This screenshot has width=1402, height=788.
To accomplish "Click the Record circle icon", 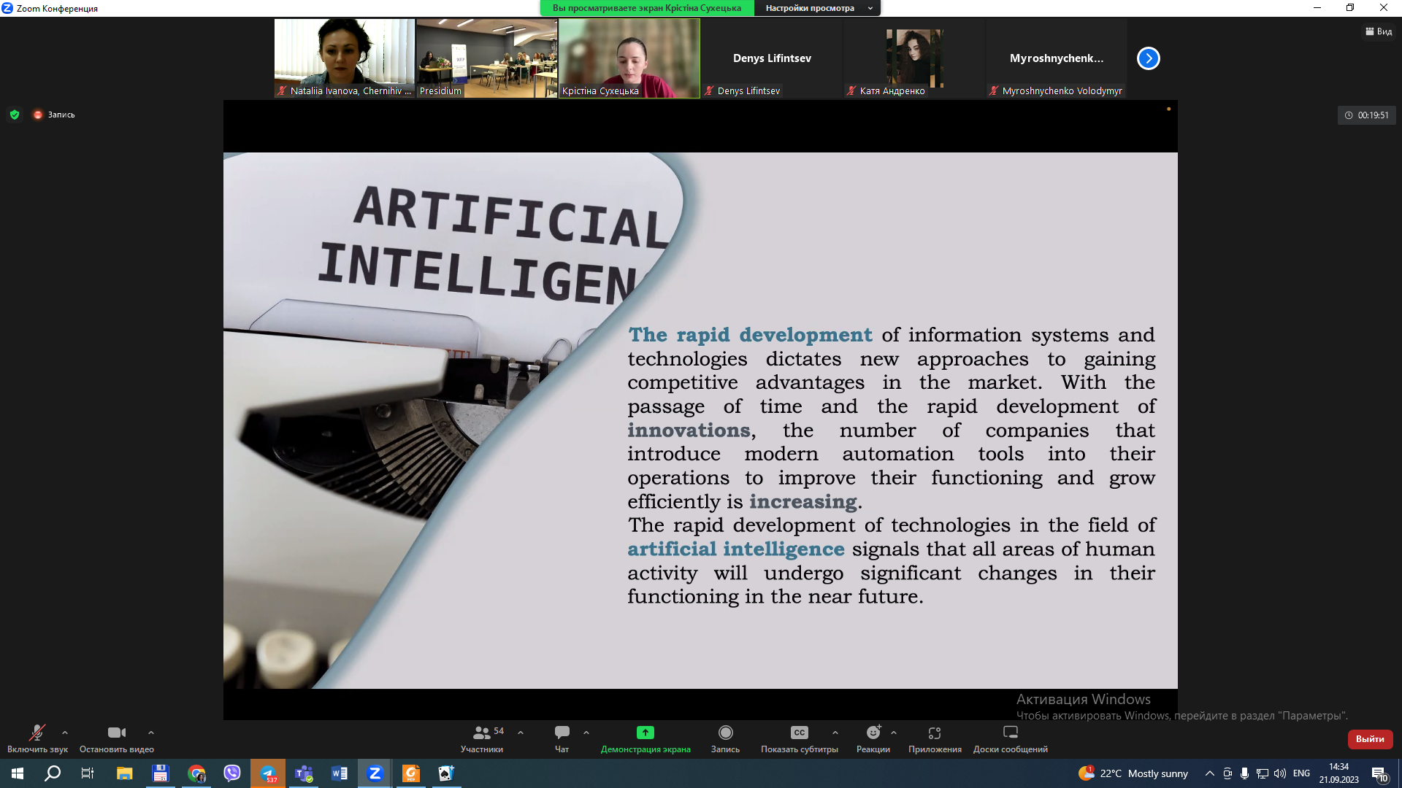I will pyautogui.click(x=725, y=733).
